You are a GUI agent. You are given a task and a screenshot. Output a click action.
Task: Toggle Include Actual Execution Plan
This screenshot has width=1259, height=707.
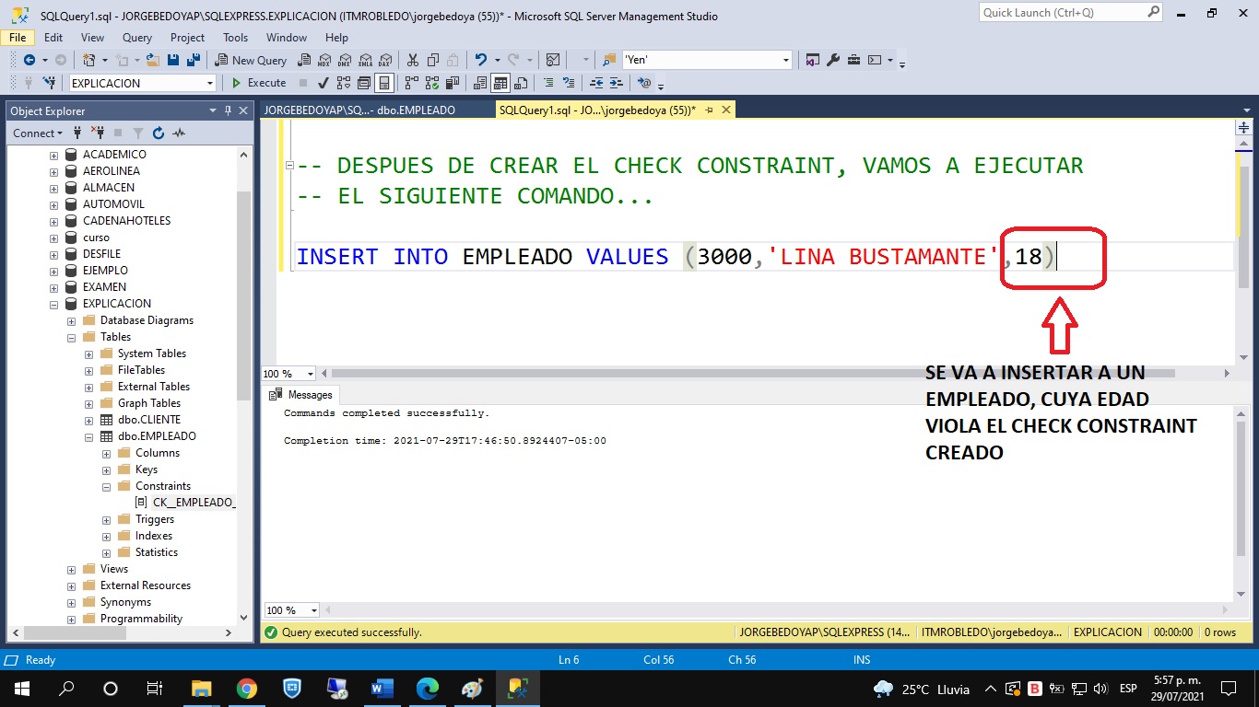(412, 83)
